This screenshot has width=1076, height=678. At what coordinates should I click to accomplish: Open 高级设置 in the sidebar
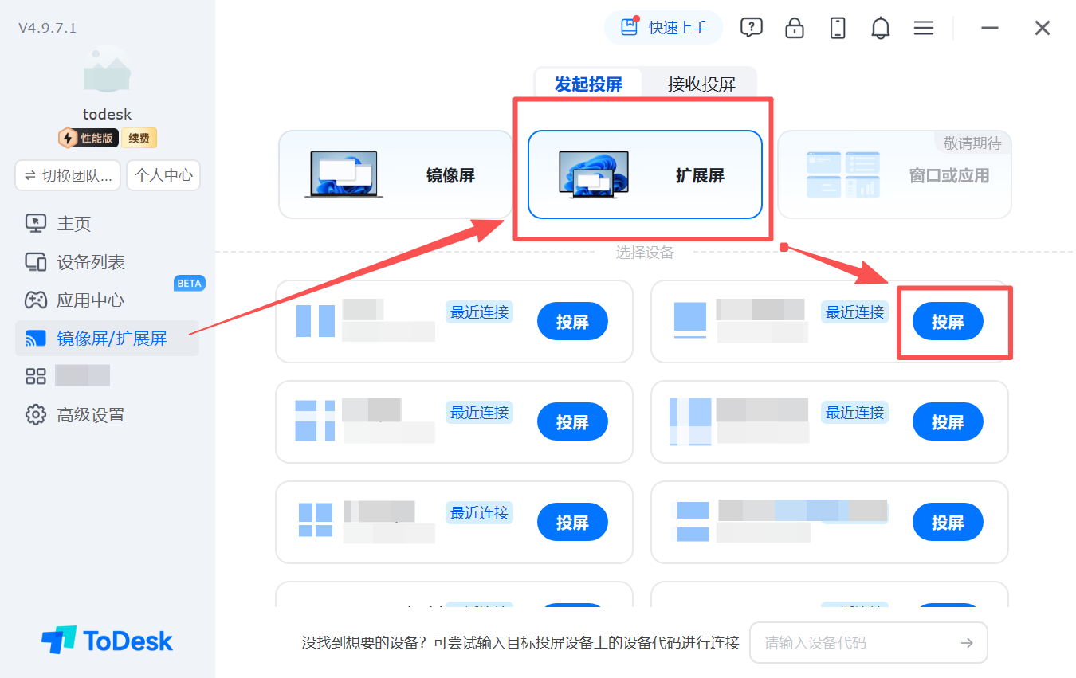[x=91, y=415]
